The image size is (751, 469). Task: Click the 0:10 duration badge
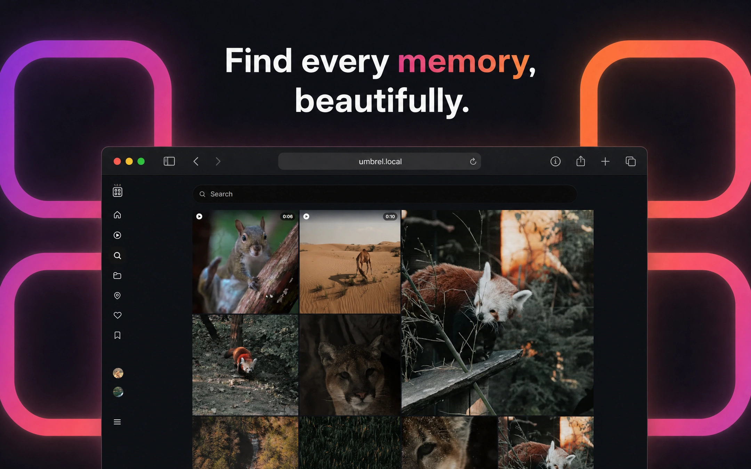(x=390, y=216)
